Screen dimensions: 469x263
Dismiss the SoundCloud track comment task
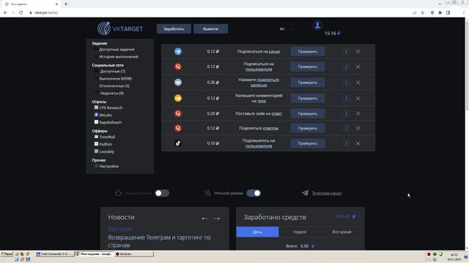coord(358,98)
